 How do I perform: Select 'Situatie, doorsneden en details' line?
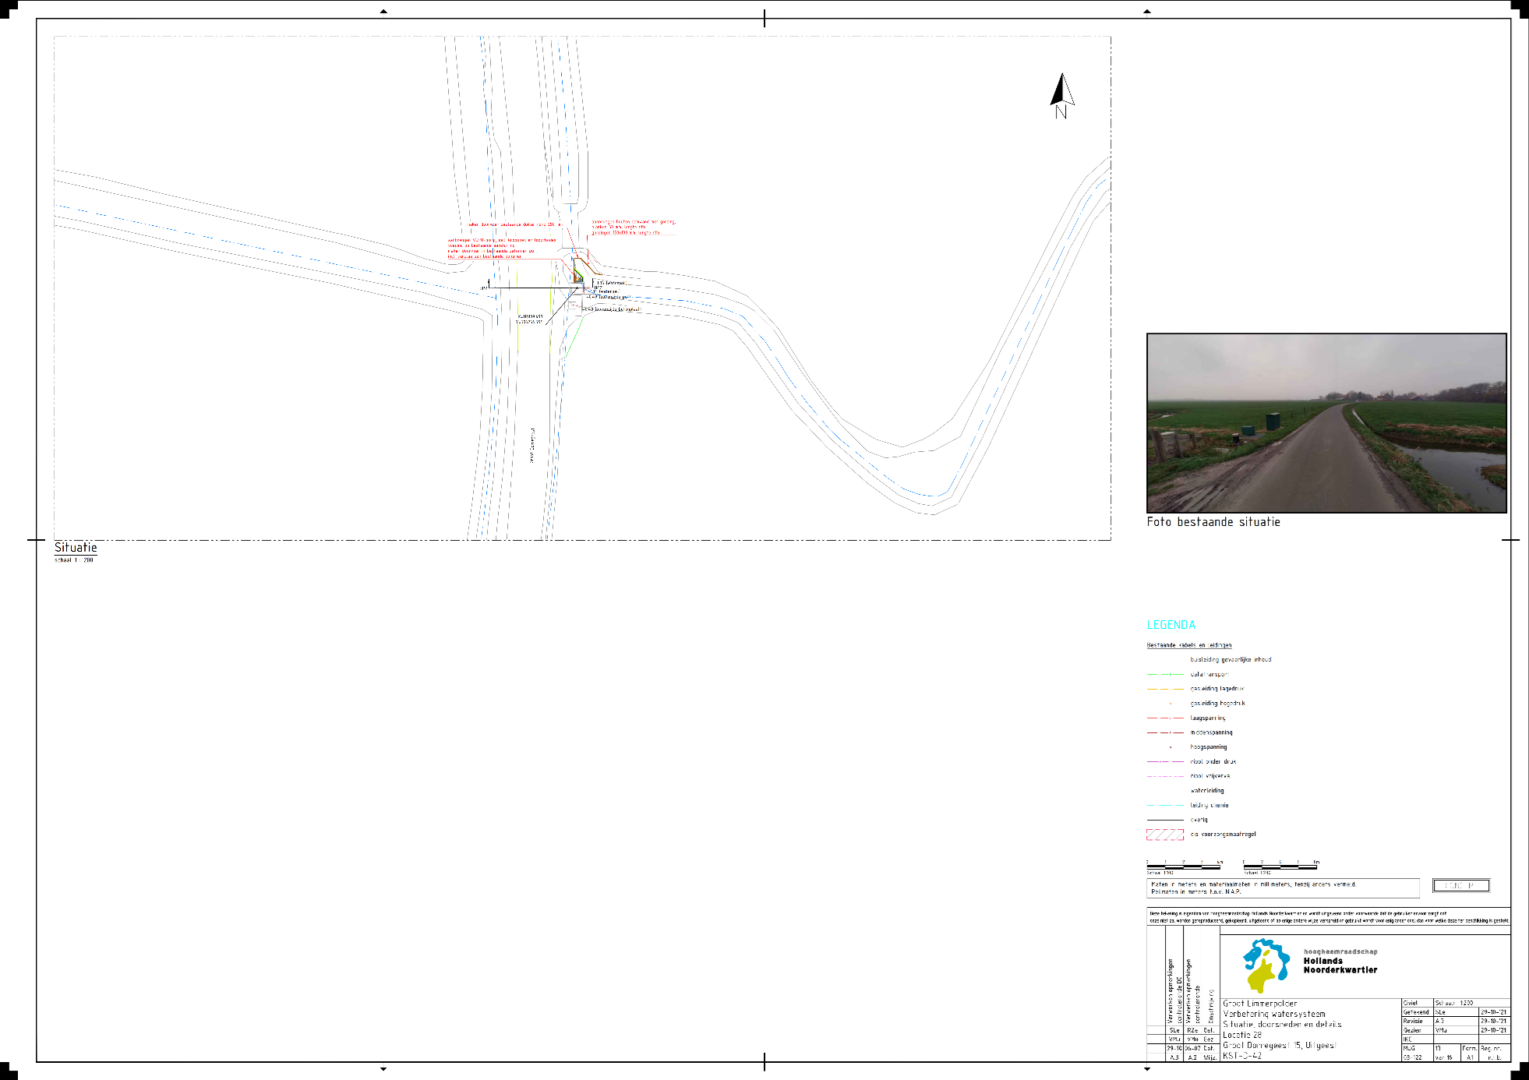[1282, 1025]
